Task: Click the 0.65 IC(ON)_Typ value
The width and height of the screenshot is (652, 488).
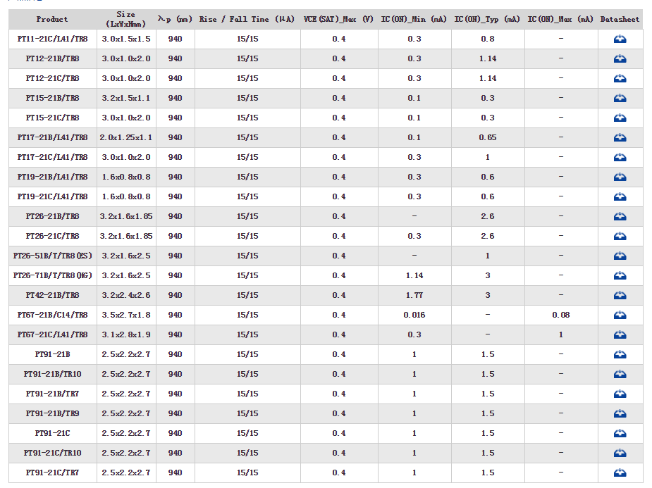Action: 487,137
